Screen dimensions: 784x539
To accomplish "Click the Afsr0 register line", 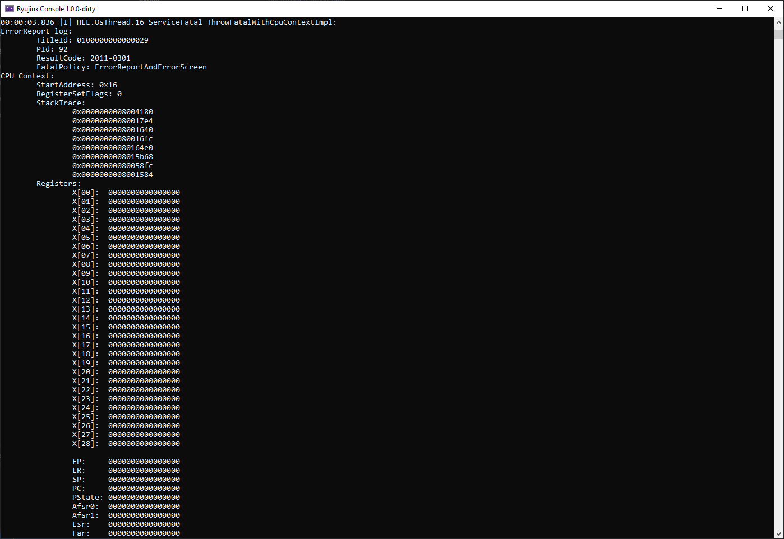I will pyautogui.click(x=126, y=507).
